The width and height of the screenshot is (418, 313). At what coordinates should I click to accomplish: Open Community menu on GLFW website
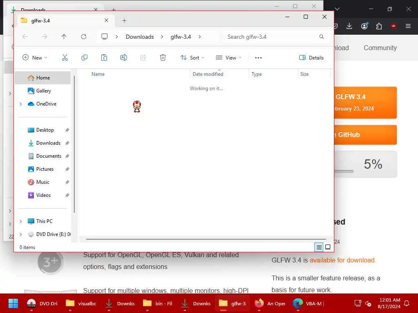[x=380, y=48]
